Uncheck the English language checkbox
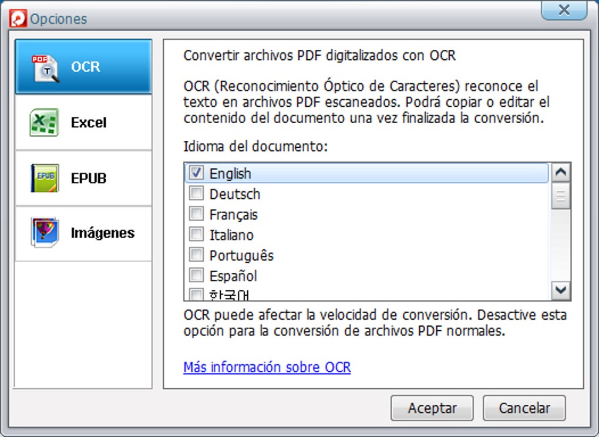Viewport: 599px width, 437px height. coord(197,173)
